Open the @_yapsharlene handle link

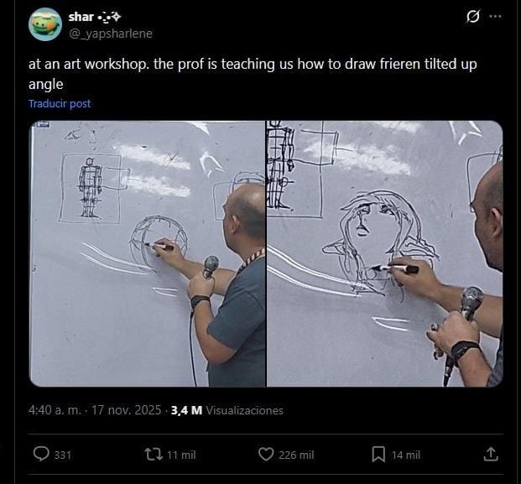112,33
